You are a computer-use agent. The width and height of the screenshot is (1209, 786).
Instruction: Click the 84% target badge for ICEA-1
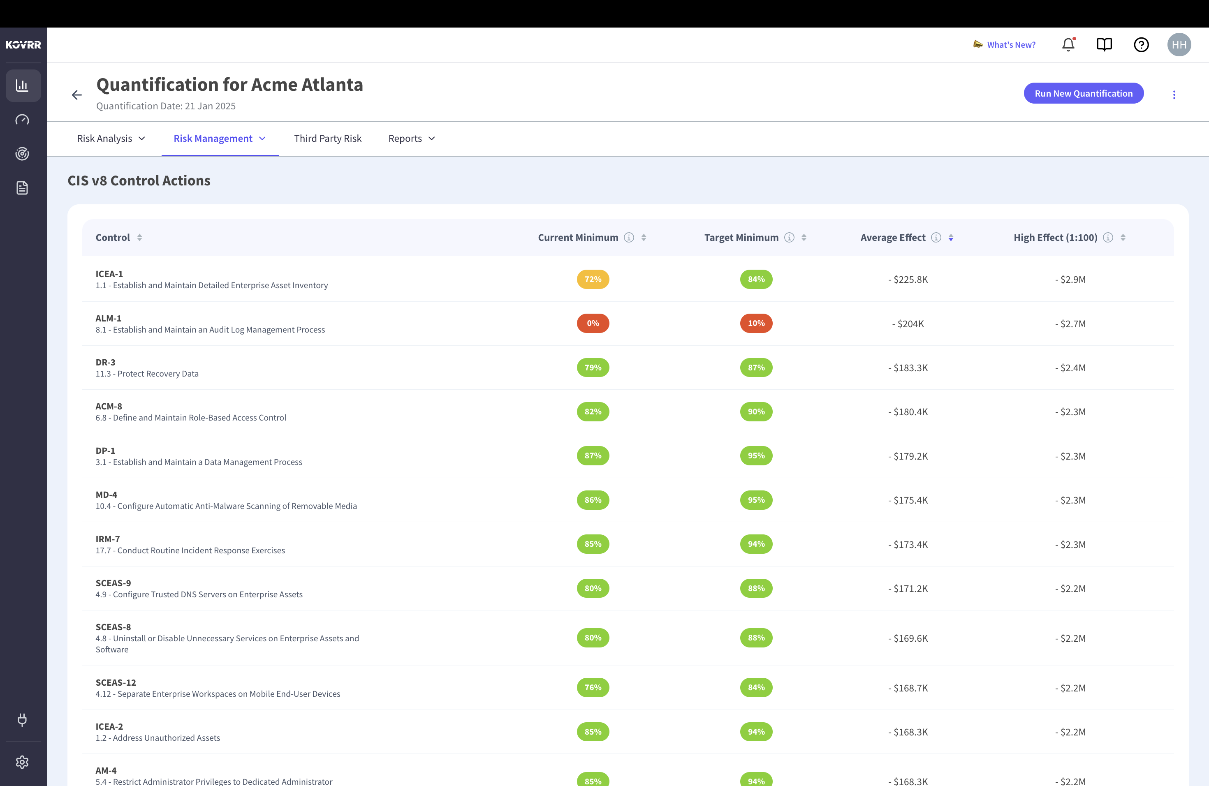click(756, 279)
